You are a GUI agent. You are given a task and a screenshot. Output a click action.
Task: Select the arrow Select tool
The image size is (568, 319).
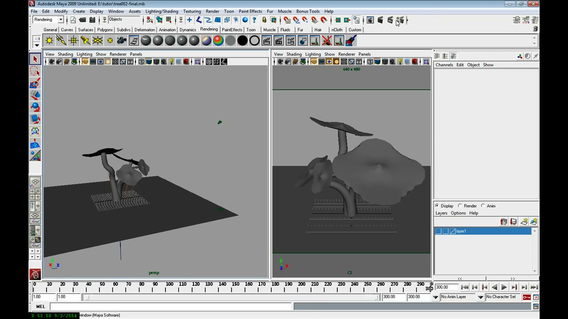(35, 59)
